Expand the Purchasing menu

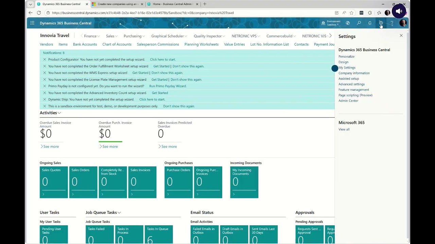coord(134,36)
